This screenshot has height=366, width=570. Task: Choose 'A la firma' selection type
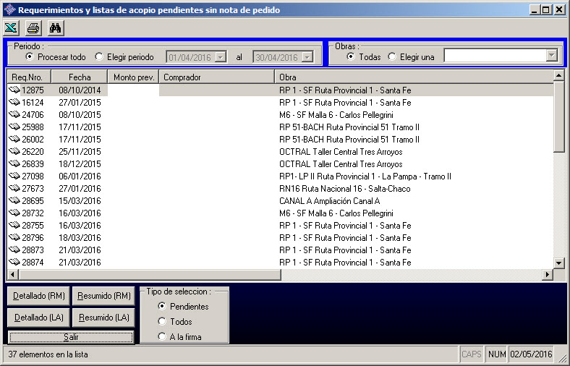pyautogui.click(x=162, y=336)
